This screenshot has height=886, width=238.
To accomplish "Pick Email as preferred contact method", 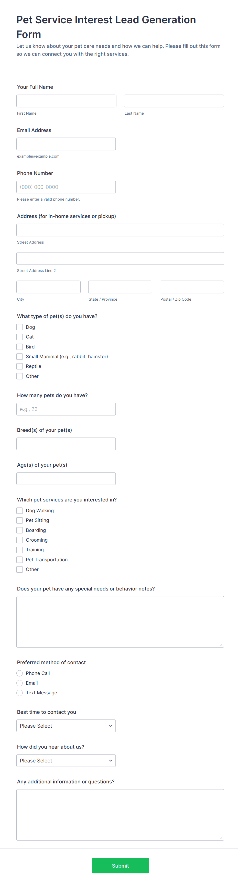I will click(20, 683).
